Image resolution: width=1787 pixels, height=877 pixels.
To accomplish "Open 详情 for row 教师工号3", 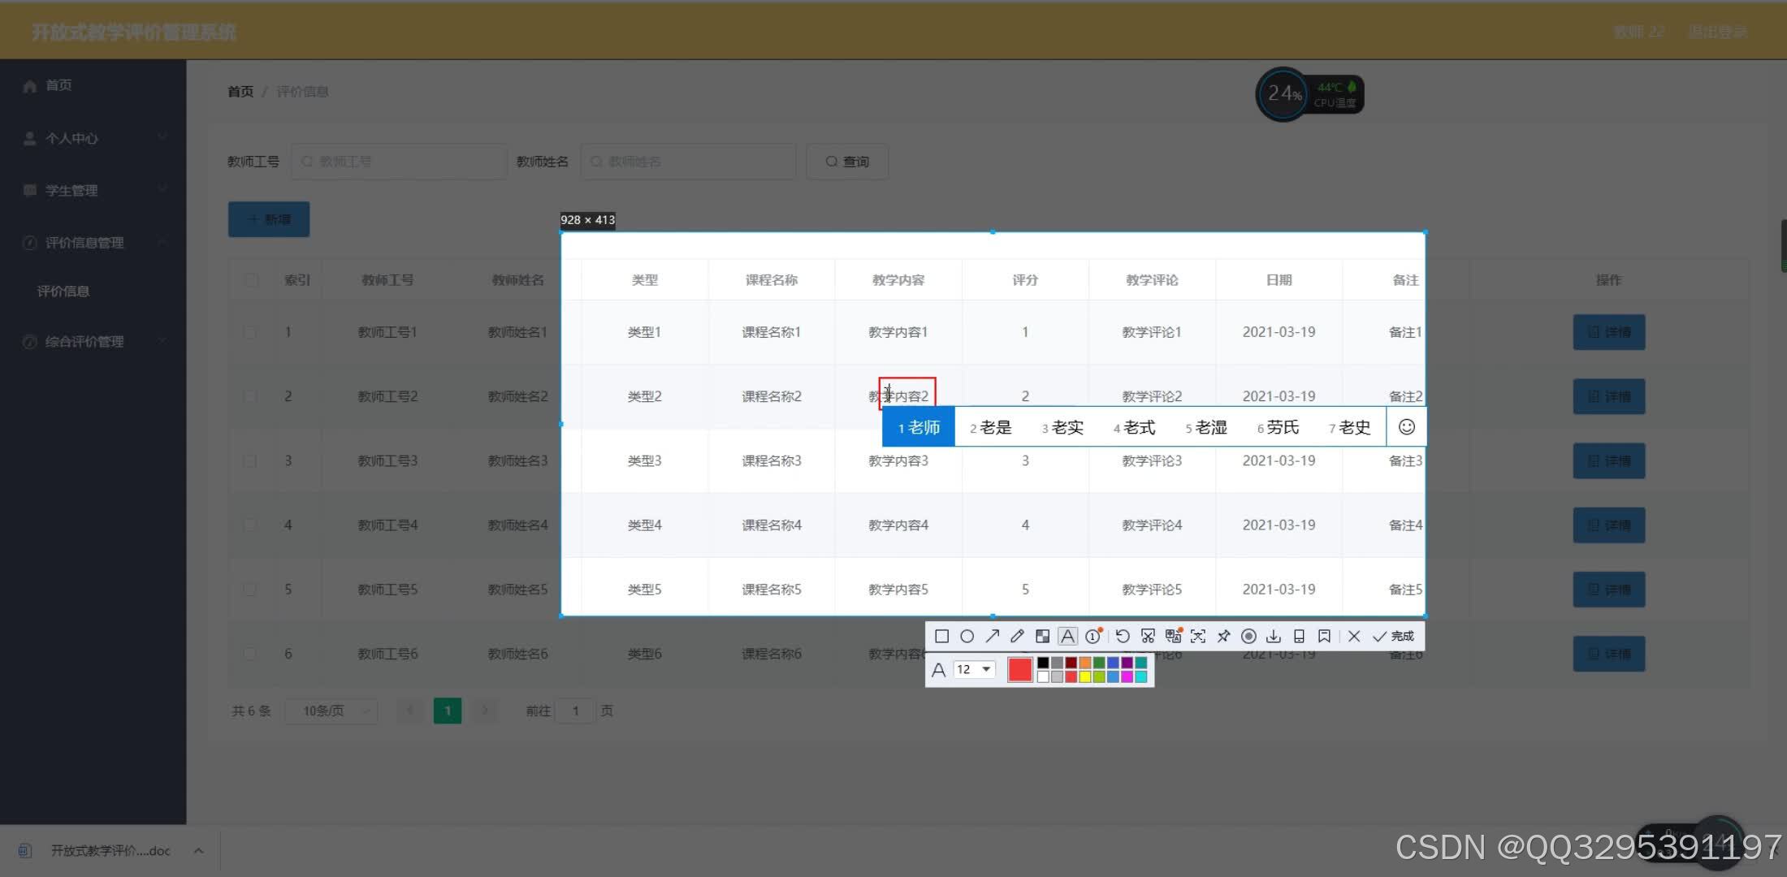I will [1609, 460].
